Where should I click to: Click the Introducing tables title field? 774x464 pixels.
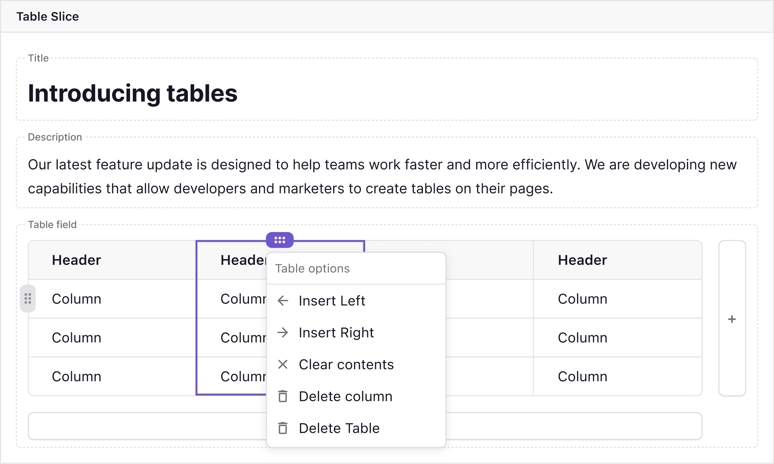click(133, 93)
